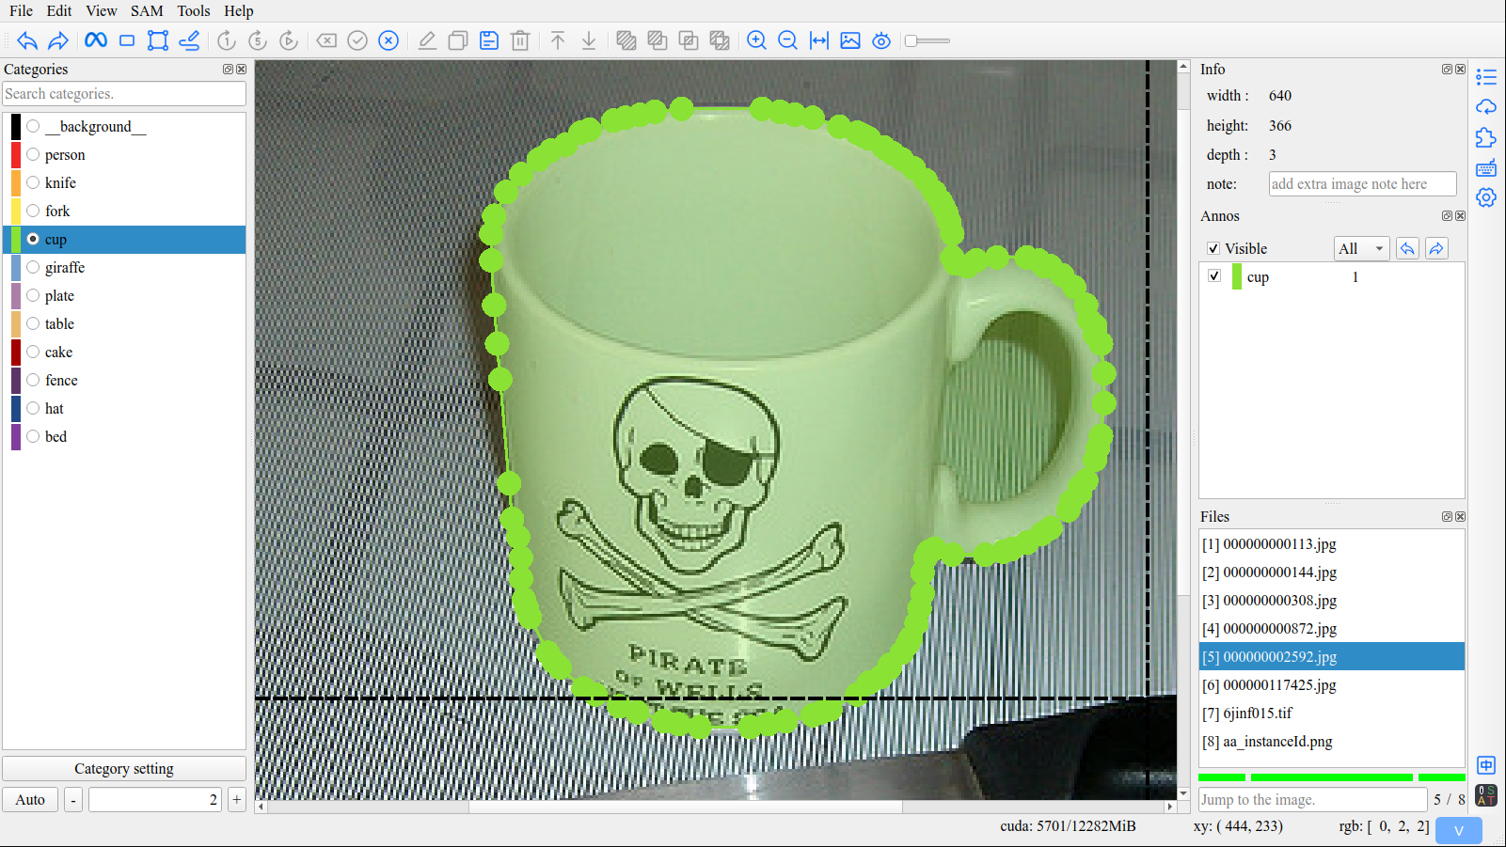The width and height of the screenshot is (1506, 847).
Task: Click the bed category color swatch
Action: [16, 436]
